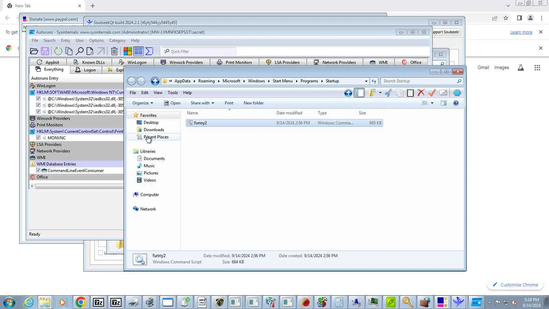Click the Find magnifier icon in Autoruns
Screen dimensions: 549x309
pyautogui.click(x=80, y=51)
